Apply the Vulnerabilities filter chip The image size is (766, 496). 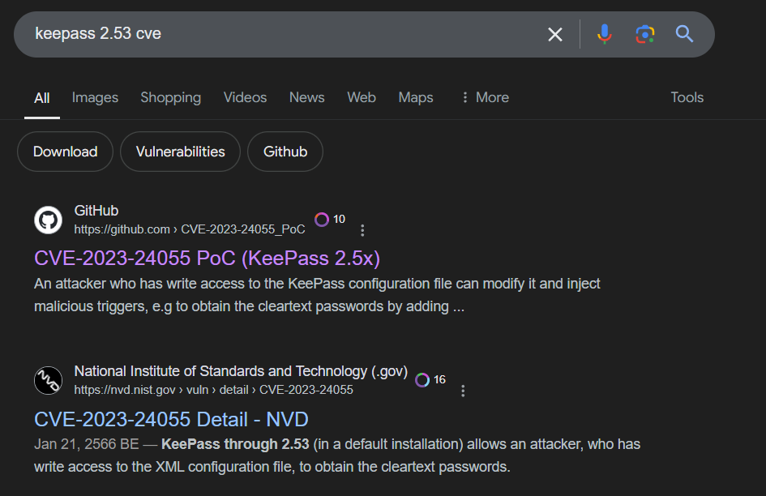tap(180, 152)
